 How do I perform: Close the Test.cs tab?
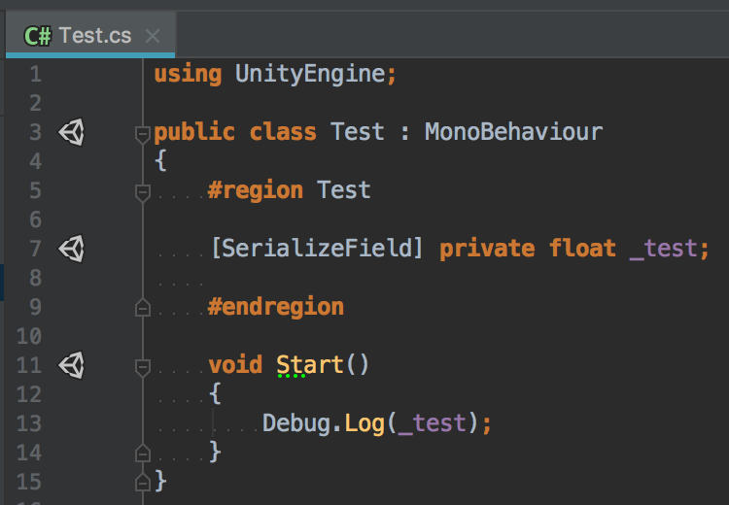[153, 36]
